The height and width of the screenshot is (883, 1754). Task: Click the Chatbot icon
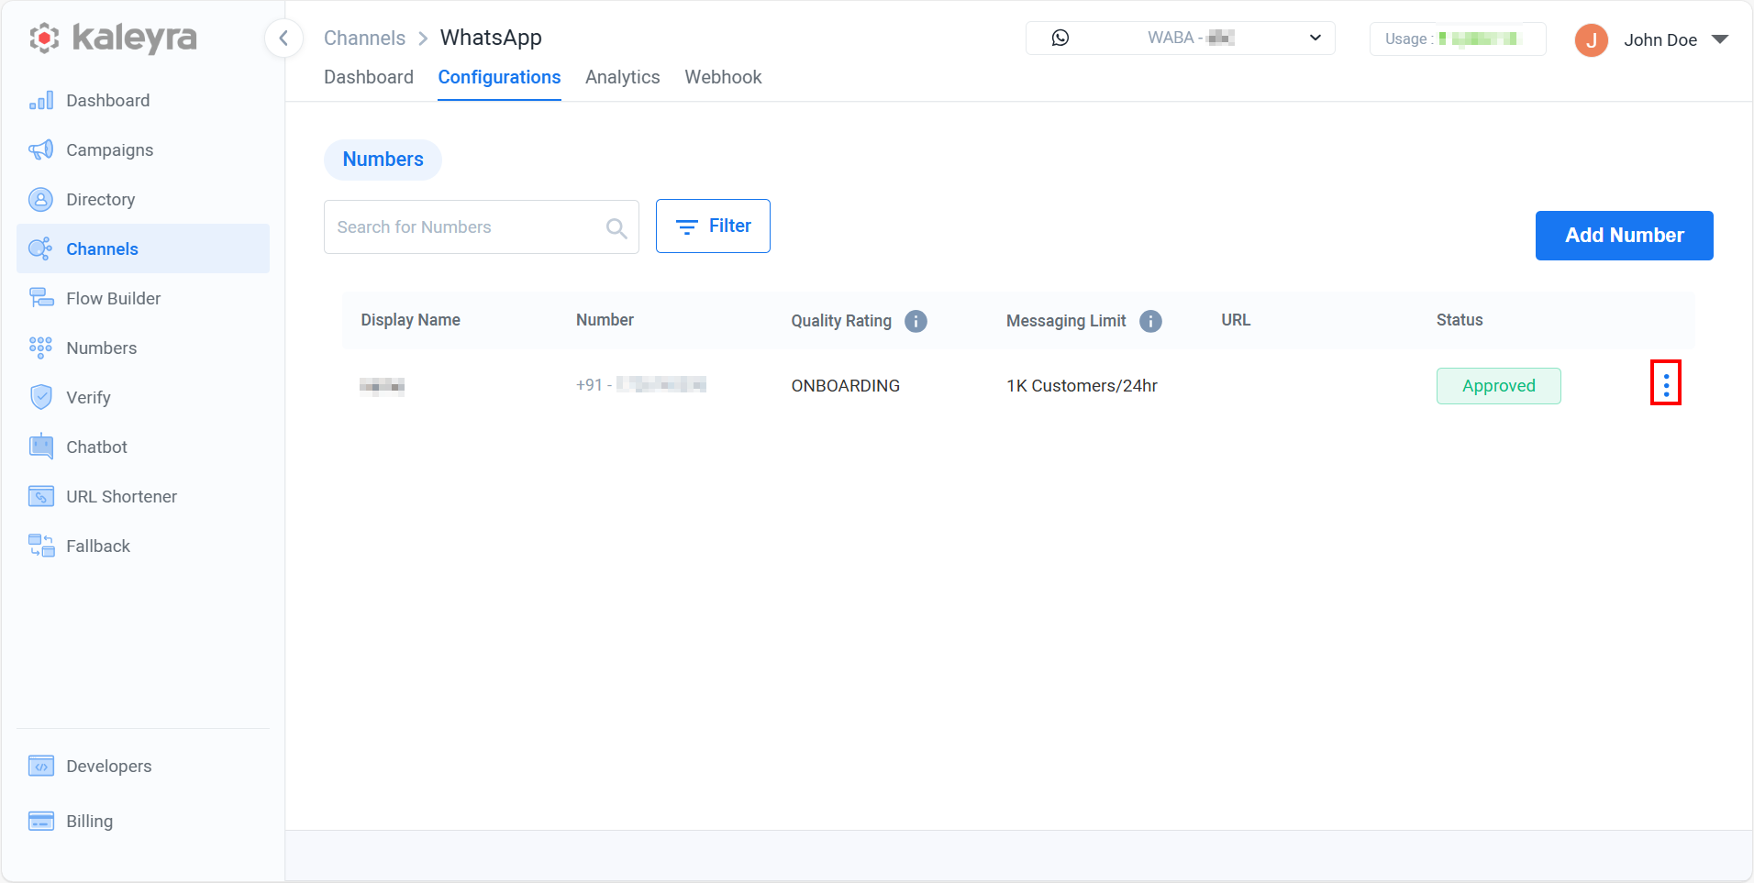point(41,447)
